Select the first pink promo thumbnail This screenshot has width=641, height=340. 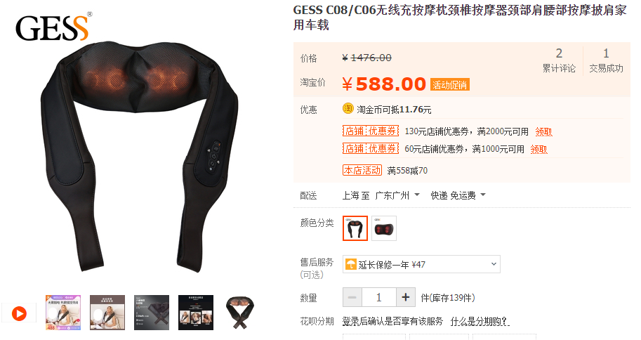(63, 313)
